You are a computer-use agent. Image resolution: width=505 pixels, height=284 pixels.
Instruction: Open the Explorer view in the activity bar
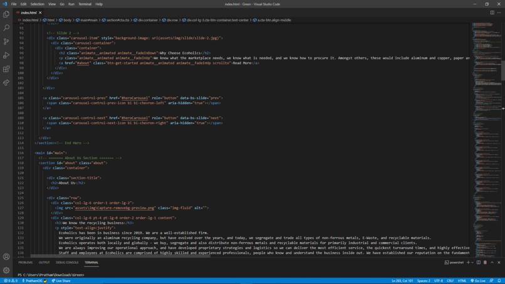click(6, 14)
